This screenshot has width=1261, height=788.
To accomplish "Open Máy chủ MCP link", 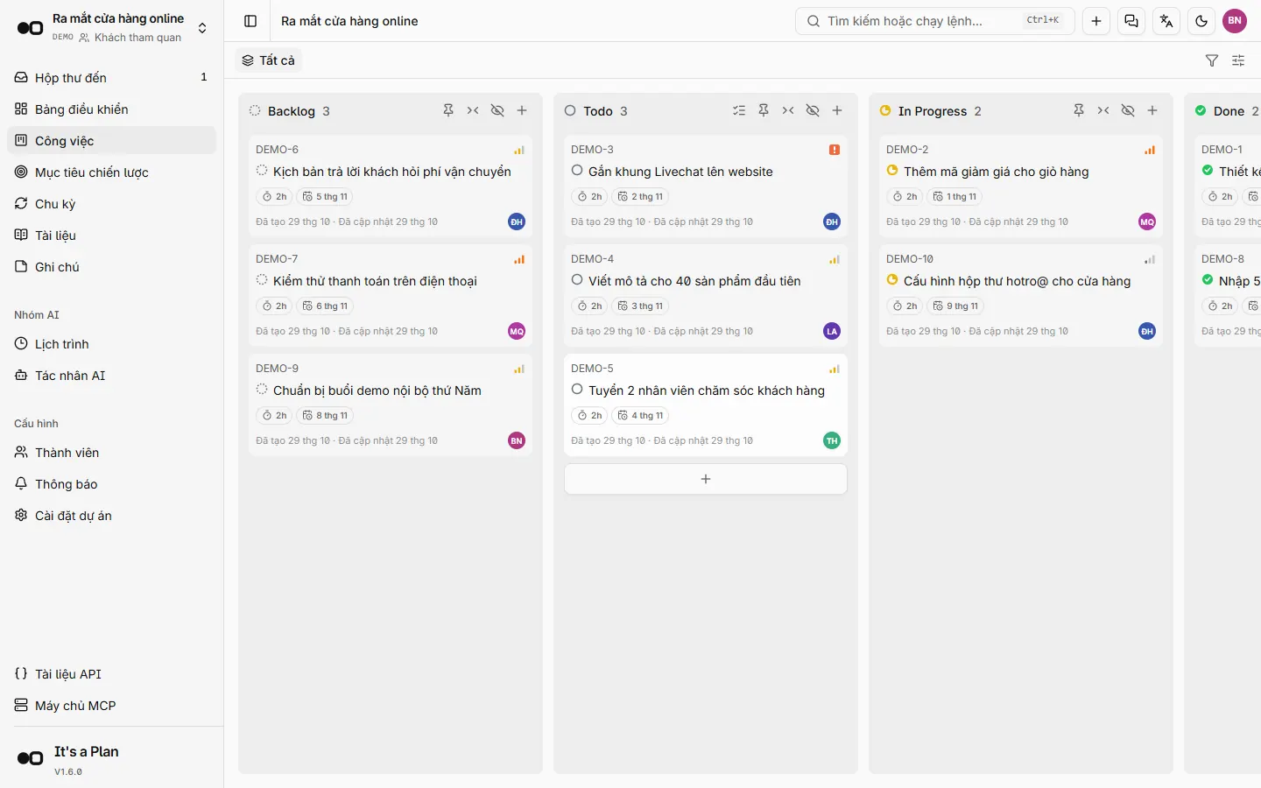I will pyautogui.click(x=111, y=706).
